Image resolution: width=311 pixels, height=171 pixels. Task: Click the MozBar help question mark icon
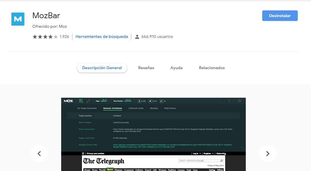click(229, 101)
